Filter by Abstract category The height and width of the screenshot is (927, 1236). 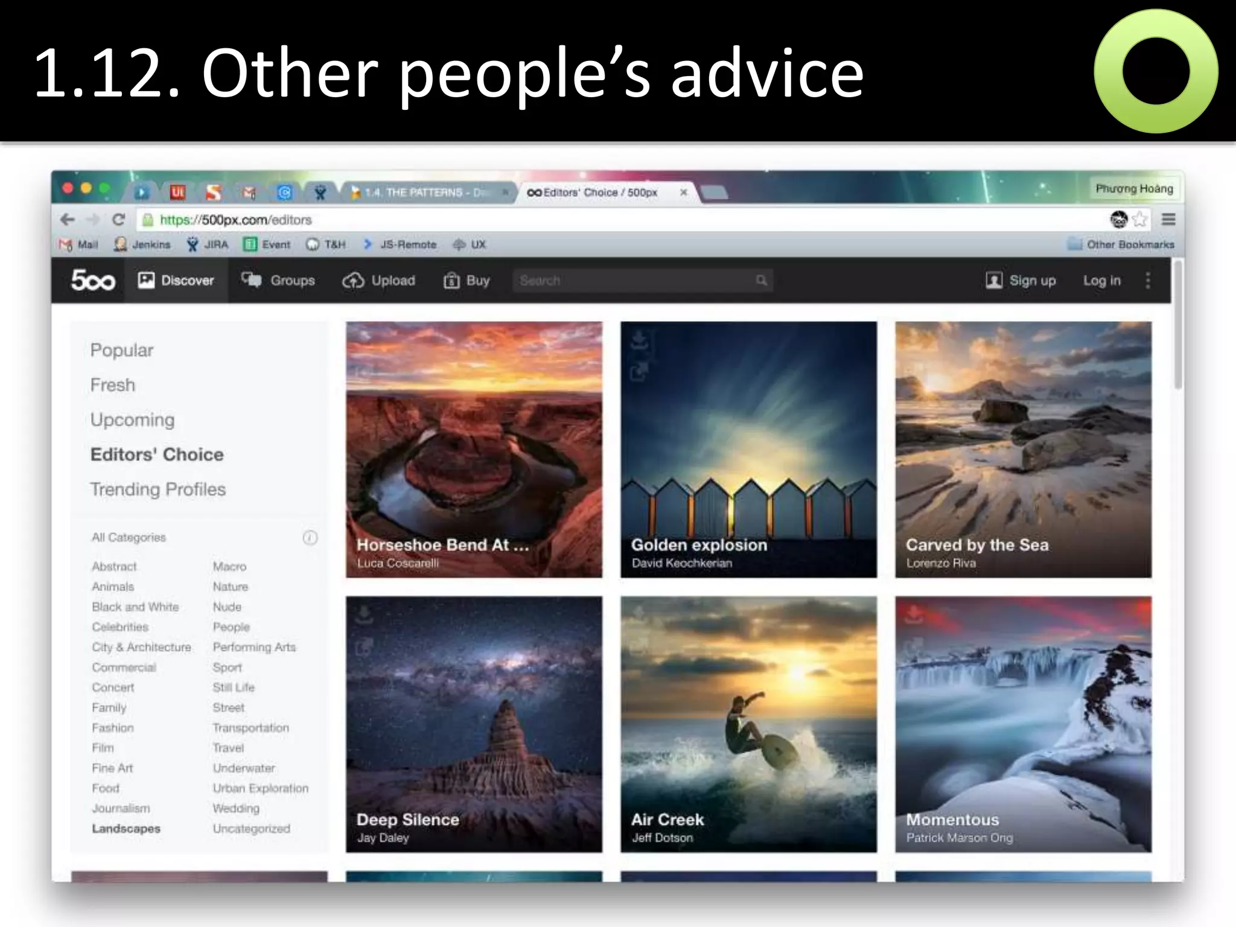coord(114,566)
